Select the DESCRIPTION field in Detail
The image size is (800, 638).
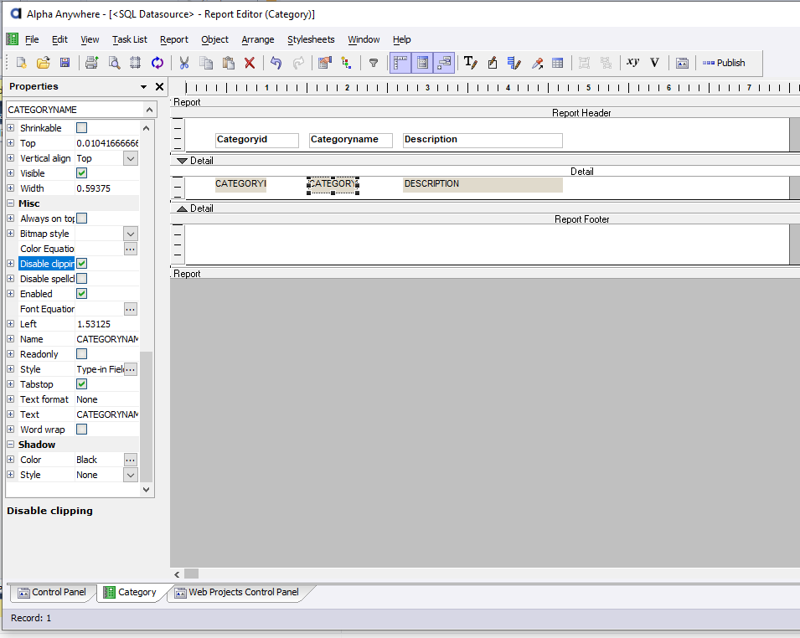coord(483,184)
